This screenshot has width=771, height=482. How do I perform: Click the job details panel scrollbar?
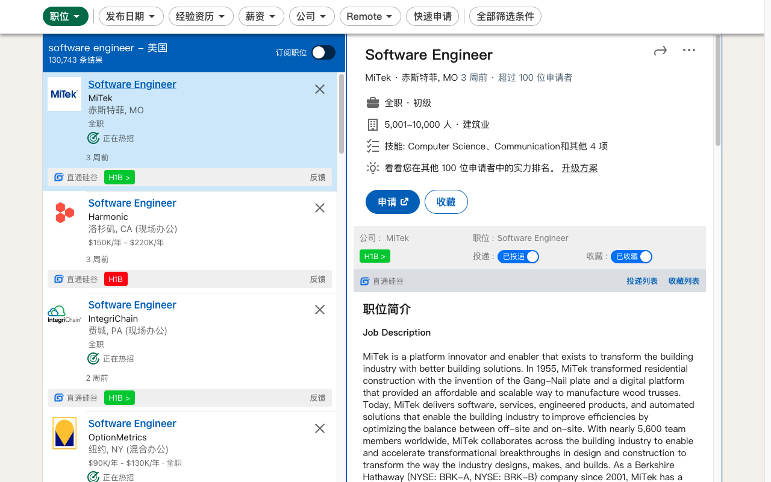[718, 90]
